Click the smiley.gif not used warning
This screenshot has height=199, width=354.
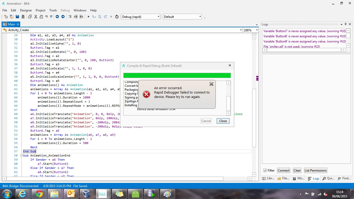(x=292, y=47)
